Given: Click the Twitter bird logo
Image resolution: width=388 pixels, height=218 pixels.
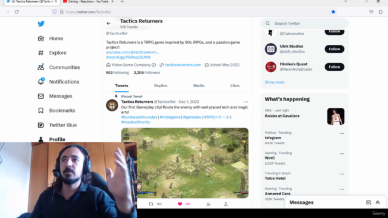Looking at the screenshot, I should point(41,24).
